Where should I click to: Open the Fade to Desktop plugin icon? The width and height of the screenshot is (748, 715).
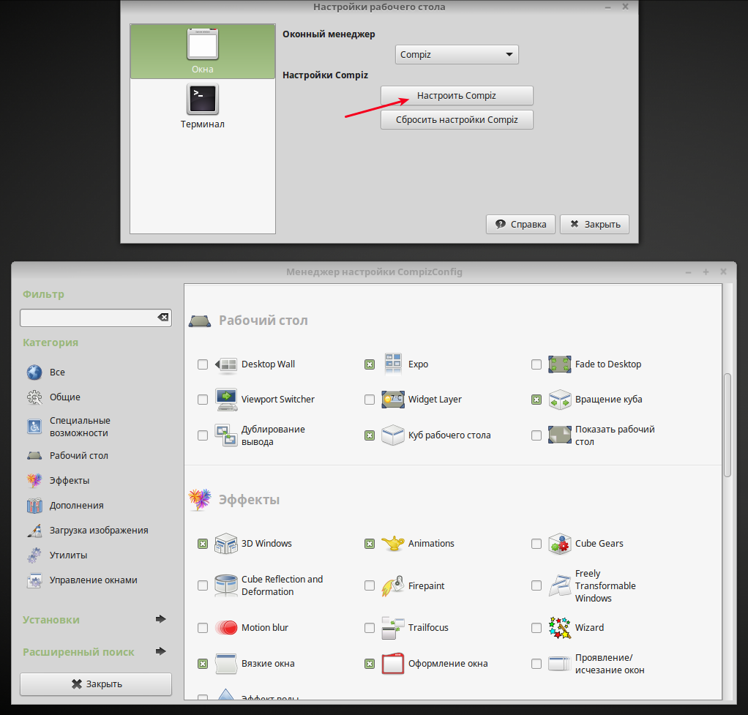coord(560,364)
